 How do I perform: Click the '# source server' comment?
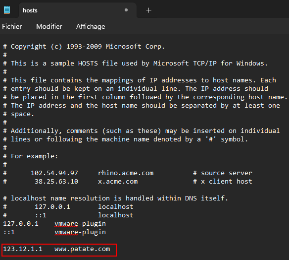coord(223,173)
